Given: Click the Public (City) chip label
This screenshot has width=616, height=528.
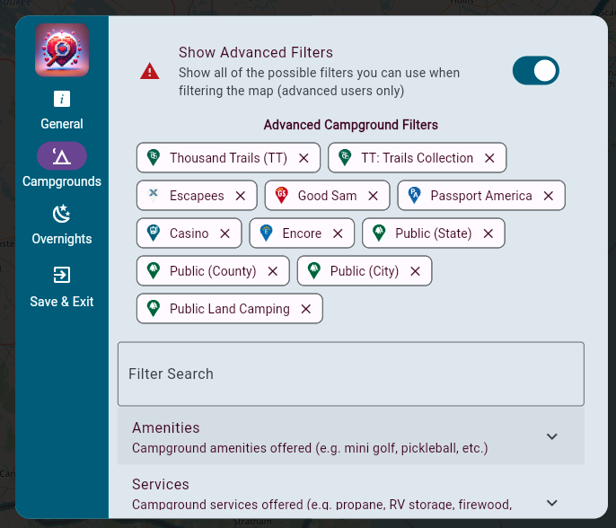Looking at the screenshot, I should click(x=364, y=271).
